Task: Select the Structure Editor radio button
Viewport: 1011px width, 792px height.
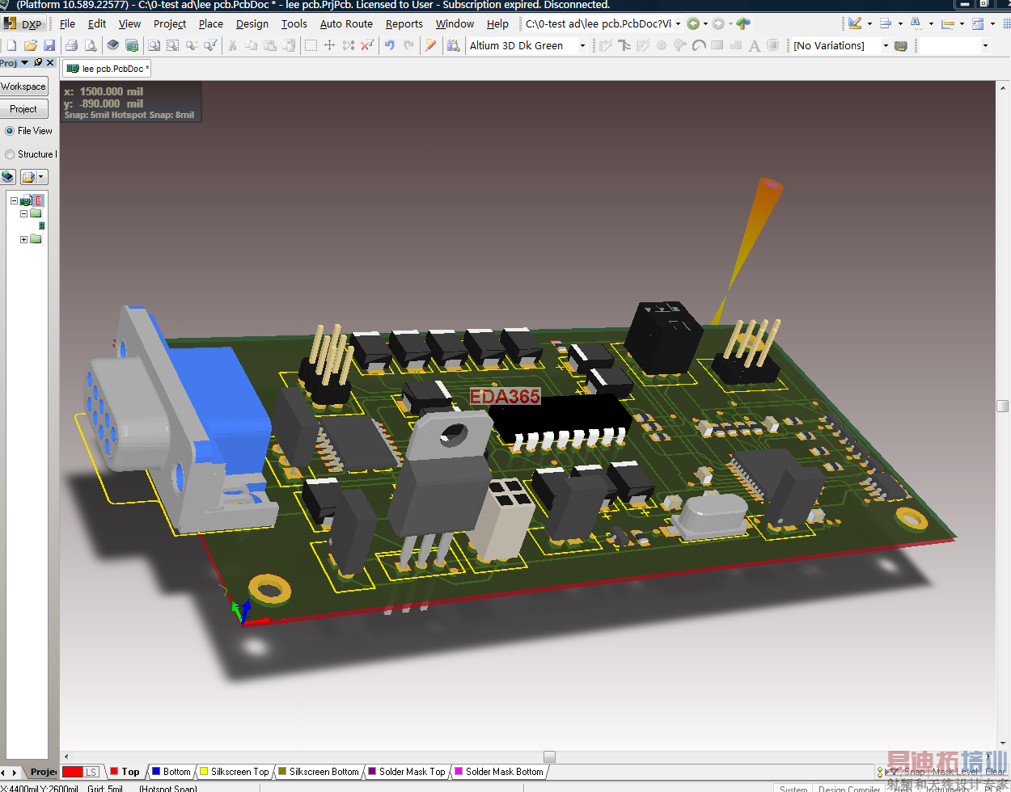Action: tap(11, 154)
